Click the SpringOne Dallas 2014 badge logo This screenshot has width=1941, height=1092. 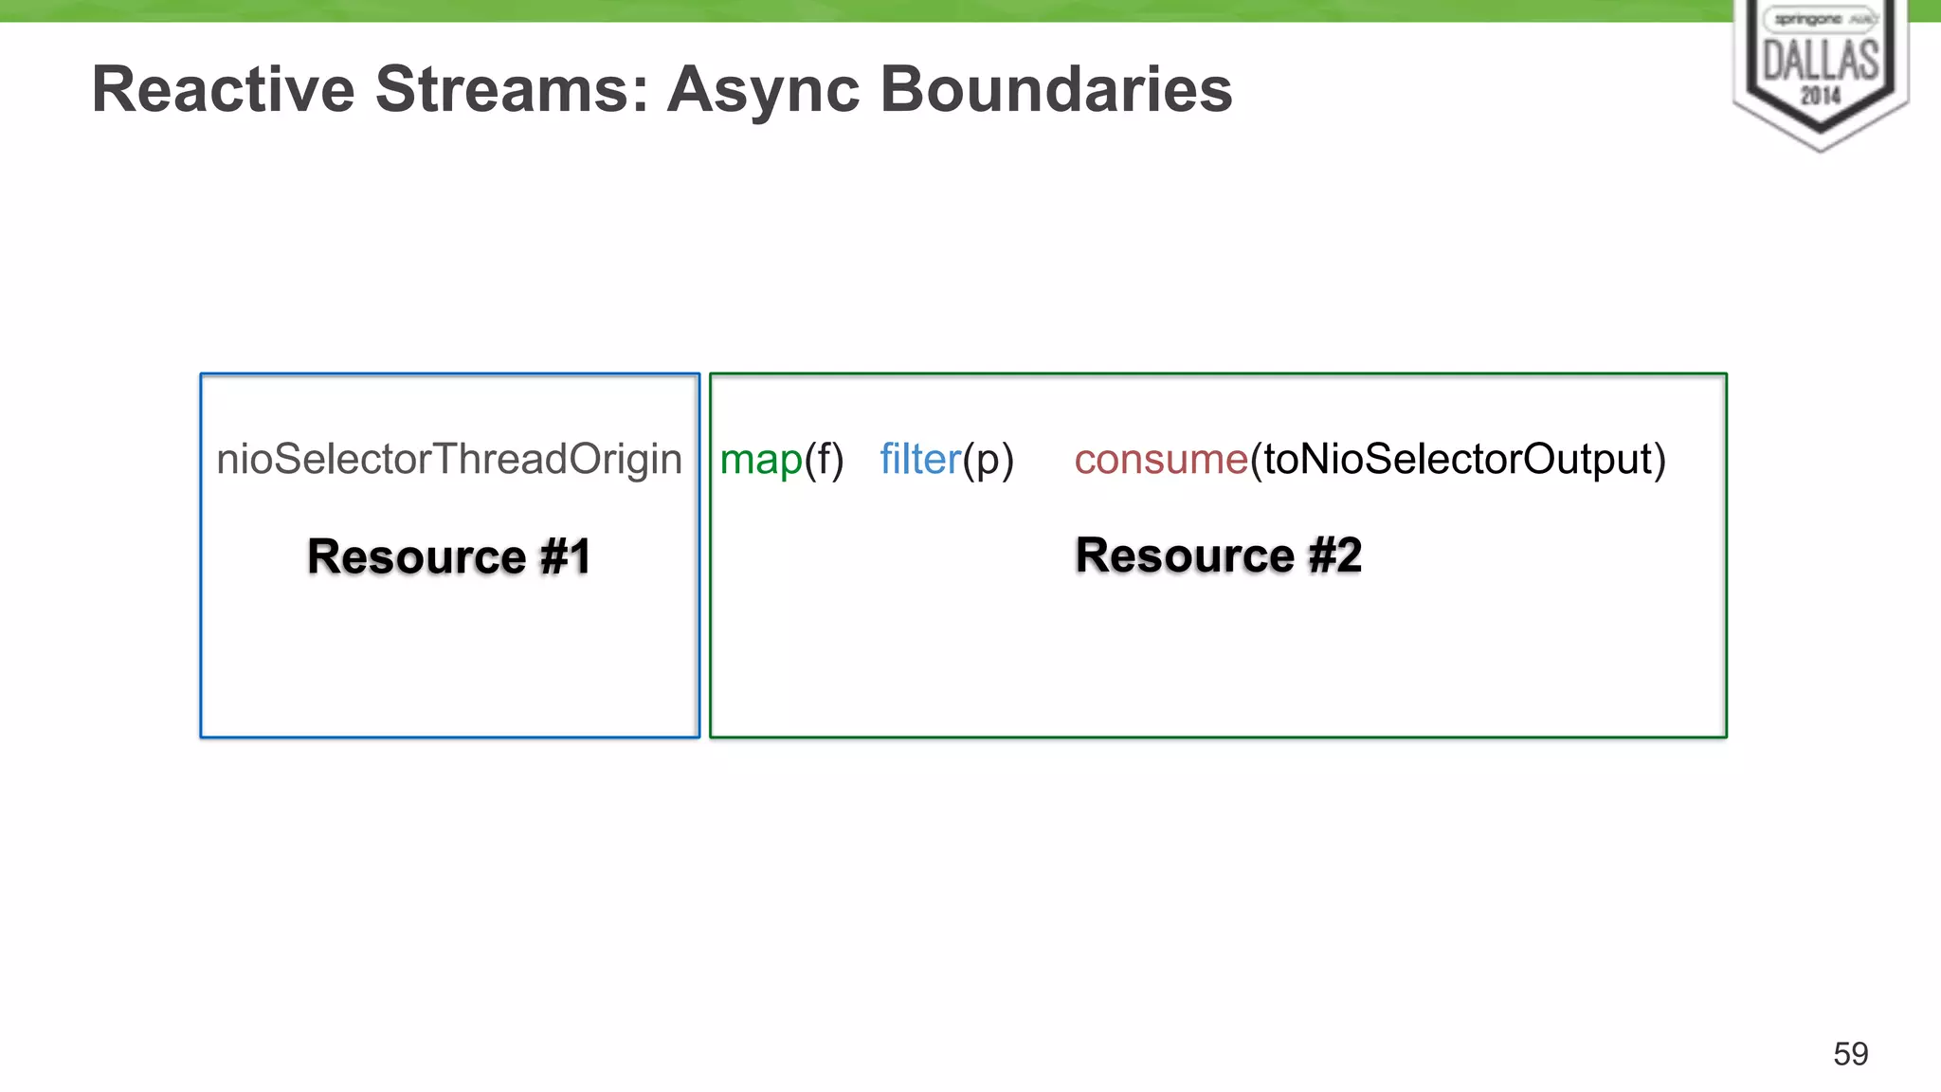[1821, 74]
